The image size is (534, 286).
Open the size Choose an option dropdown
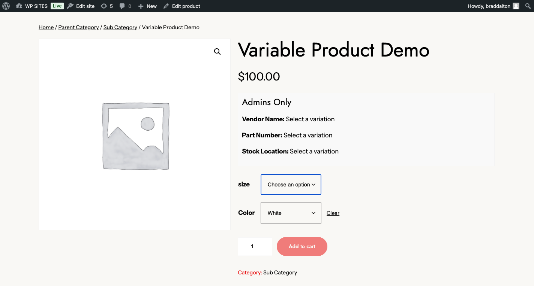tap(291, 185)
